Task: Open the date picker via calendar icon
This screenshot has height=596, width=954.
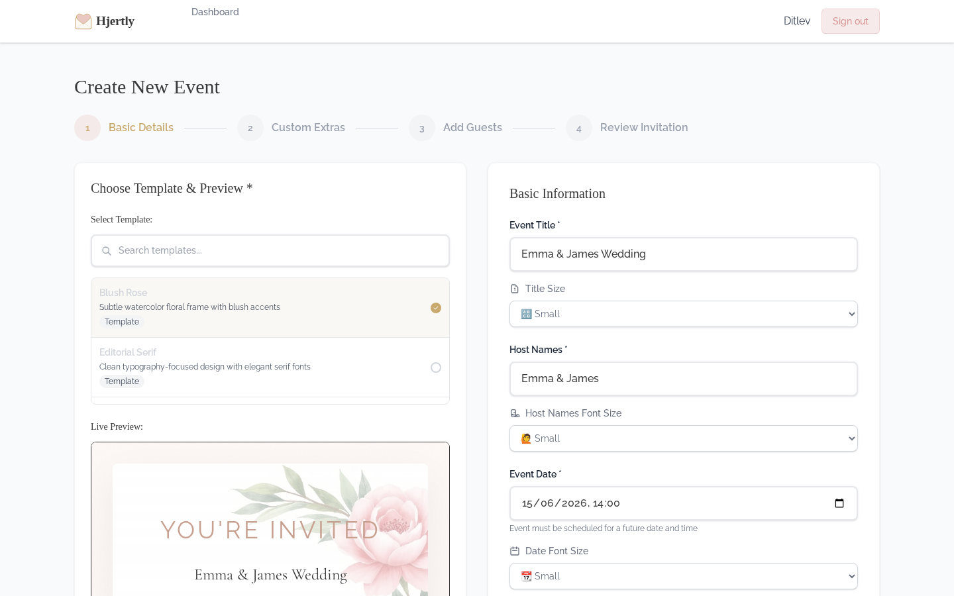Action: pos(839,503)
